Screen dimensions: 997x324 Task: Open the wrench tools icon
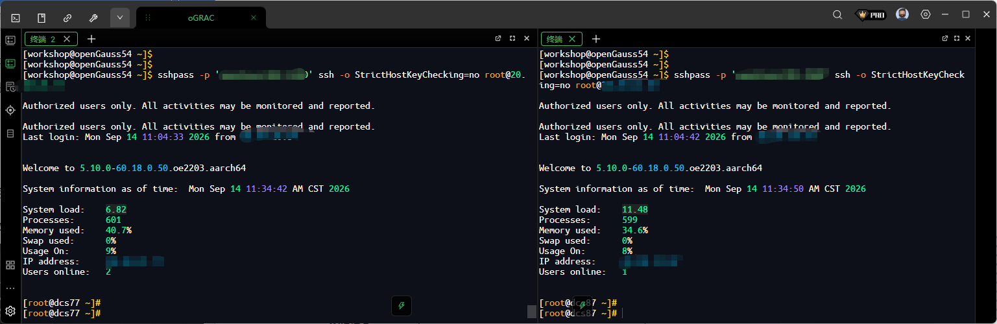[x=93, y=17]
